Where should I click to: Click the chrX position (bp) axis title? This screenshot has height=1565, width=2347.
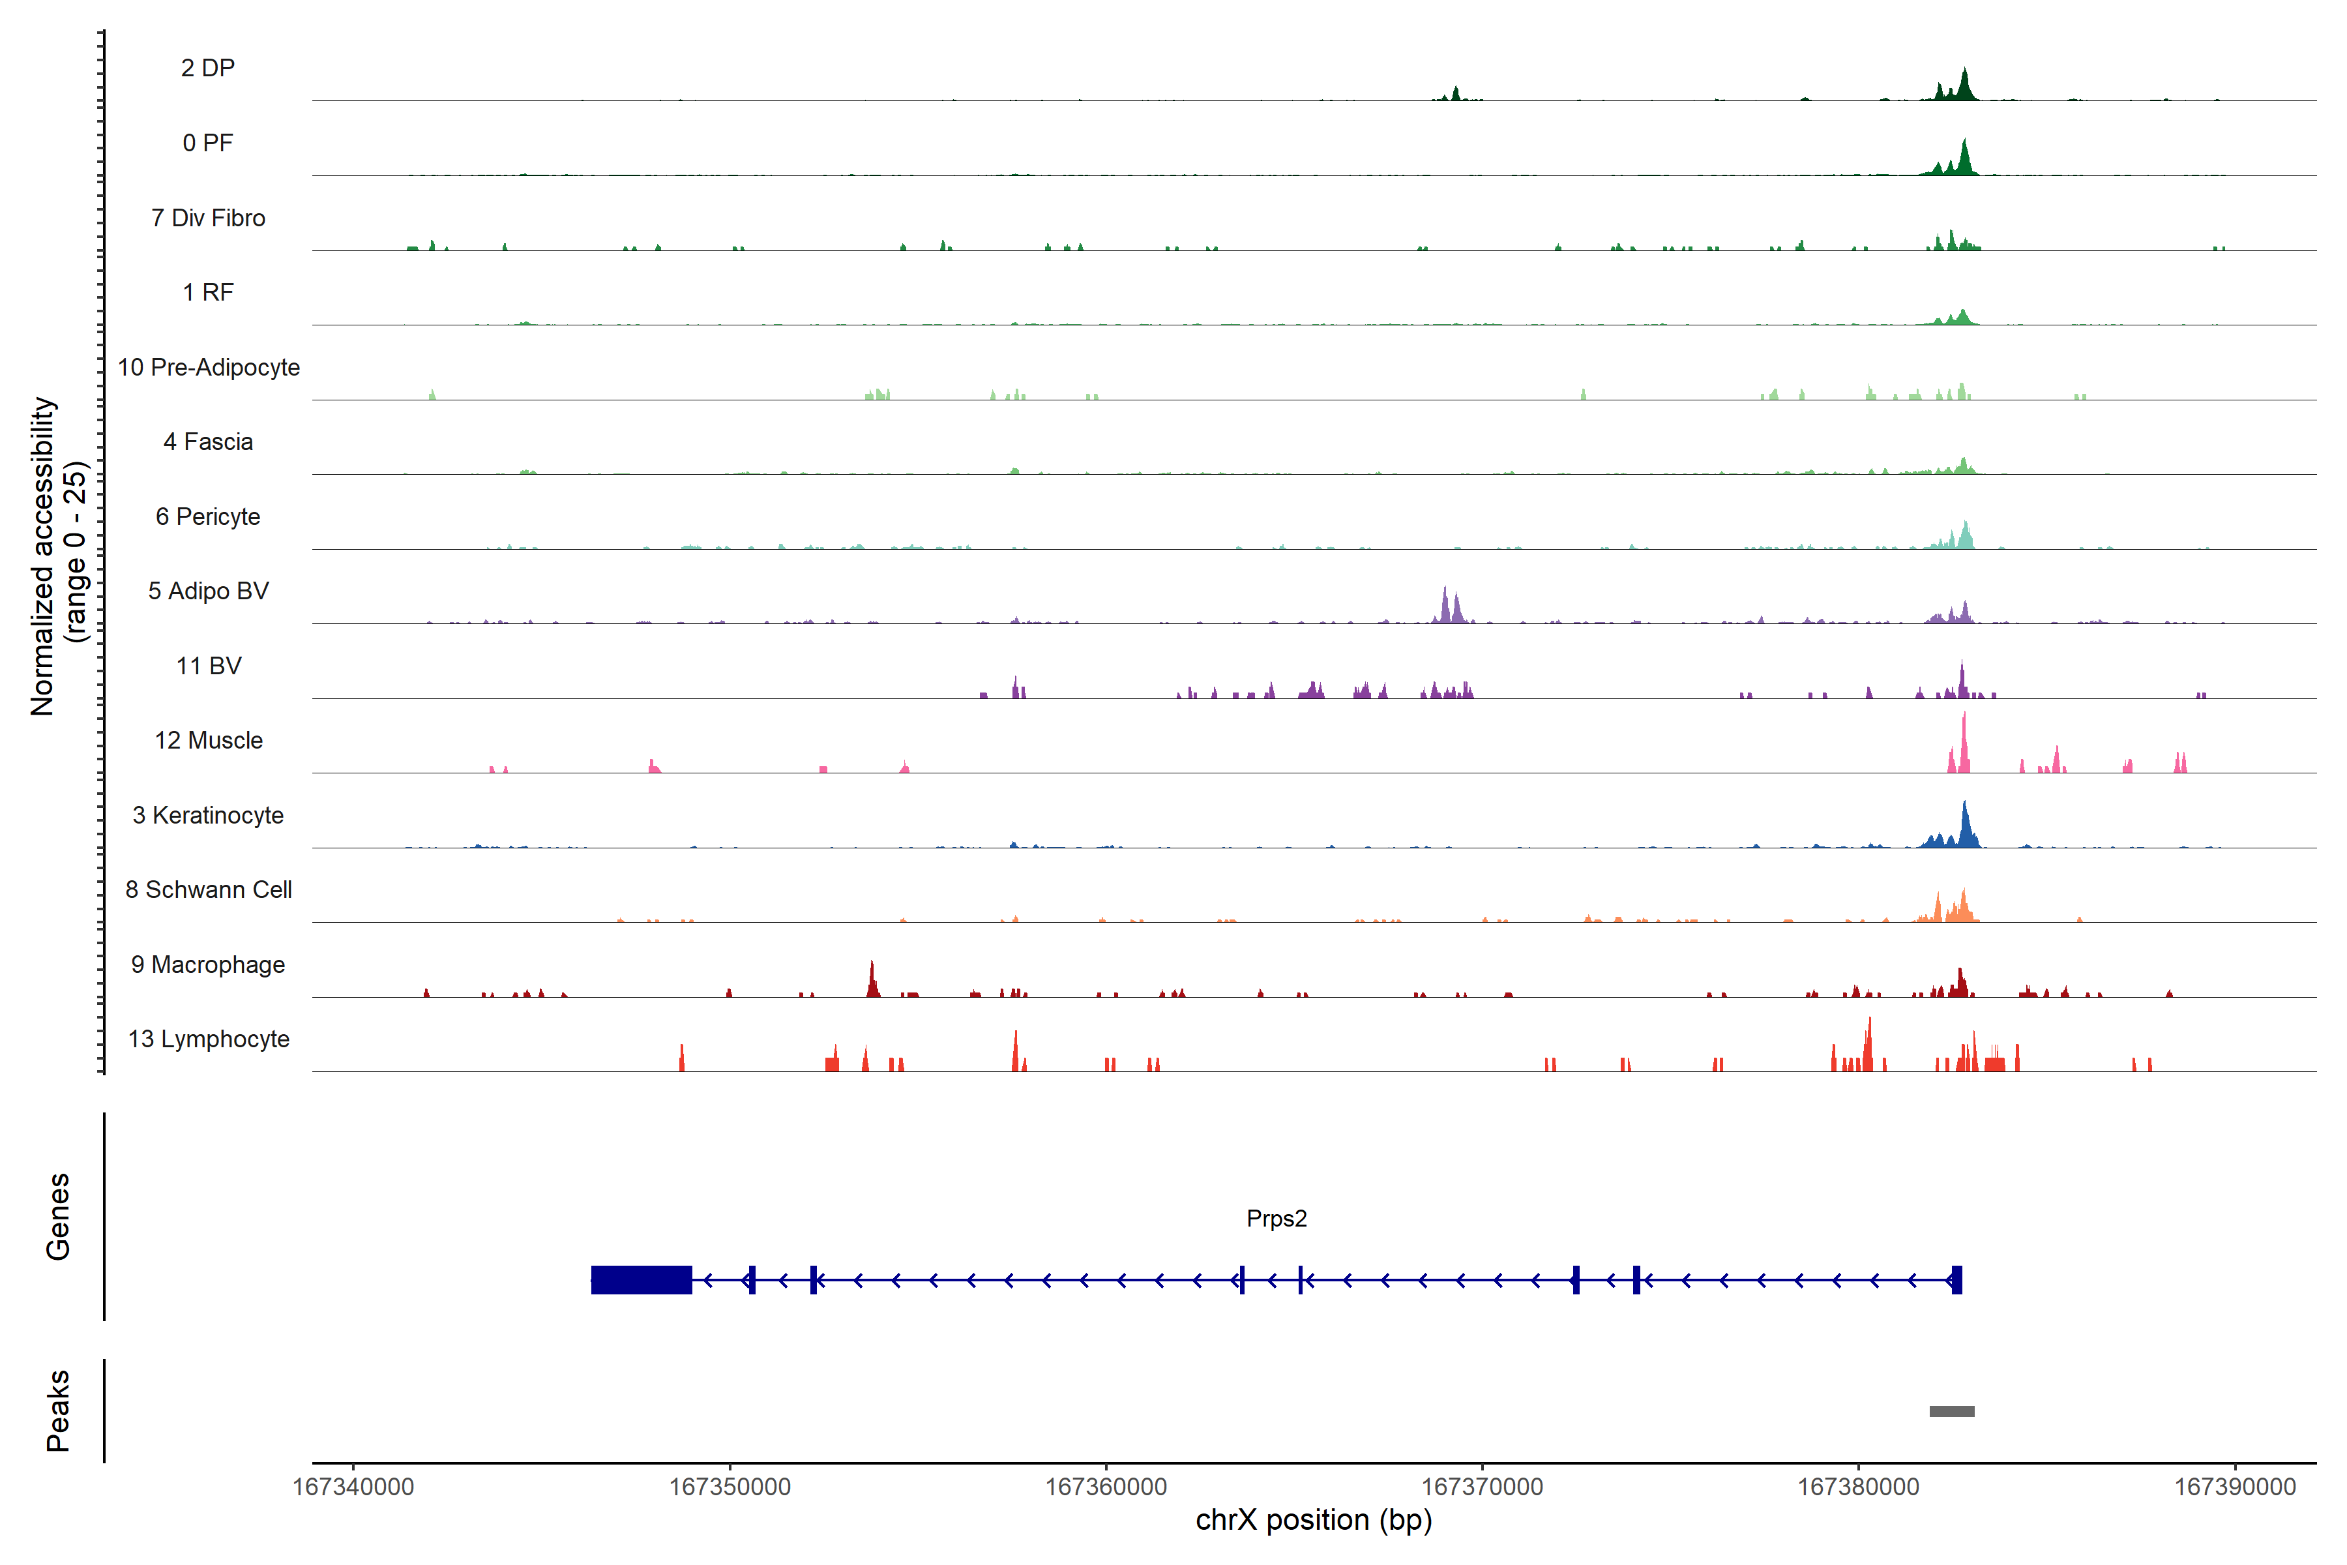[x=1313, y=1520]
